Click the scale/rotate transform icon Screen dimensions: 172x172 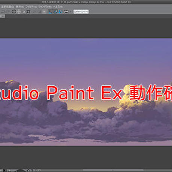(x=28, y=12)
